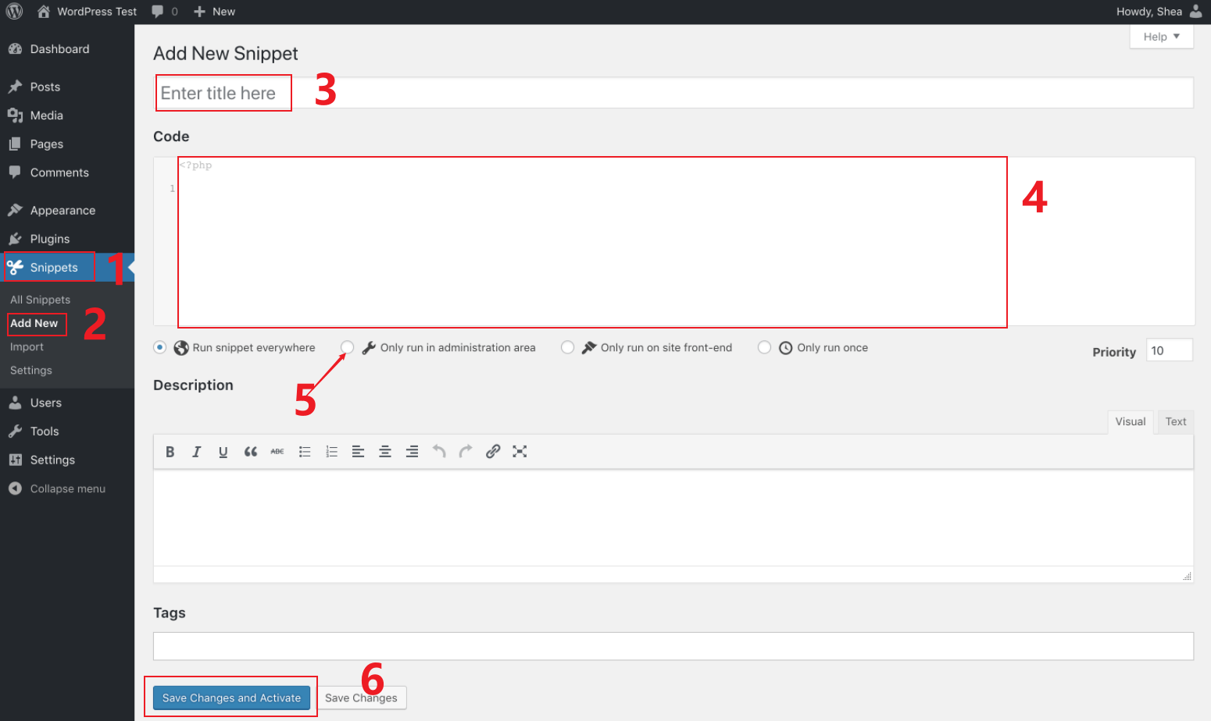This screenshot has width=1211, height=721.
Task: Click the Plugins plug icon
Action: coord(15,239)
